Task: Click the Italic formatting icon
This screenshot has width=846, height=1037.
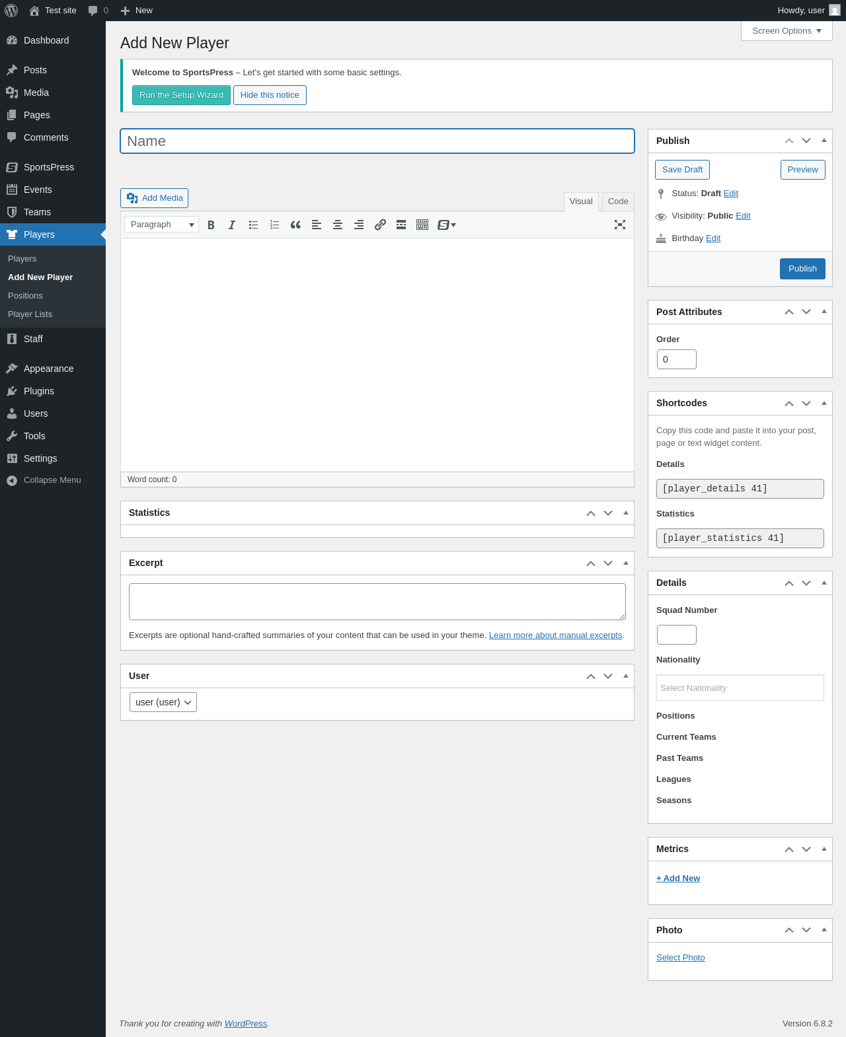Action: coord(232,225)
